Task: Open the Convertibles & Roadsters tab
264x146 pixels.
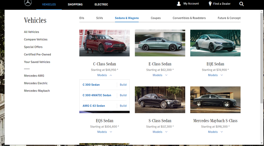Action: [189, 18]
